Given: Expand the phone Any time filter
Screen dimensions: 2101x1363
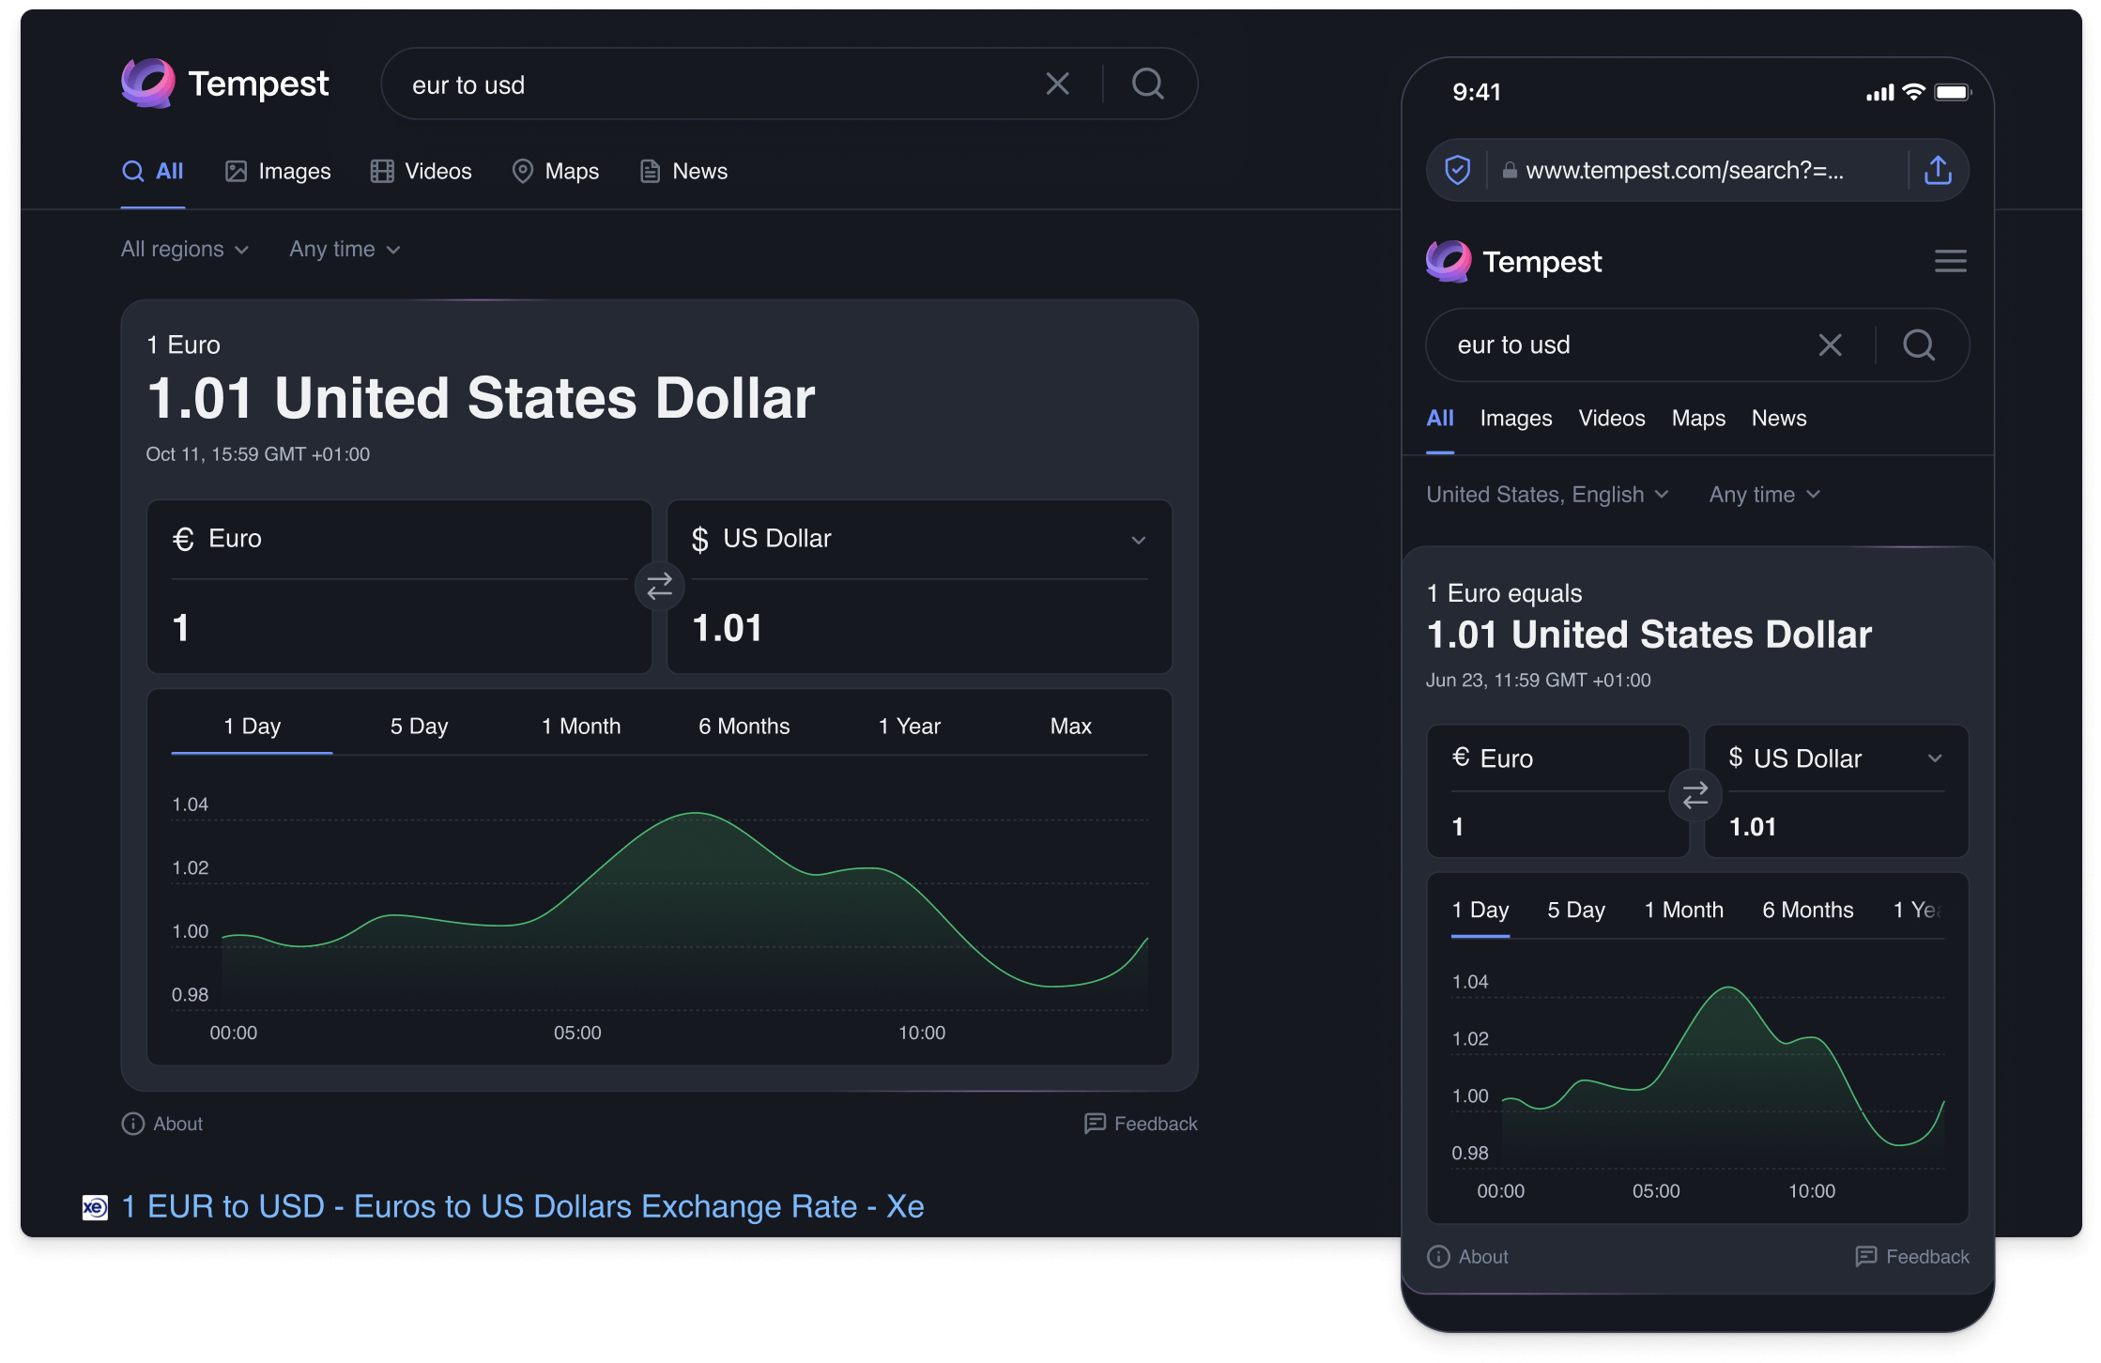Looking at the screenshot, I should click(1764, 495).
